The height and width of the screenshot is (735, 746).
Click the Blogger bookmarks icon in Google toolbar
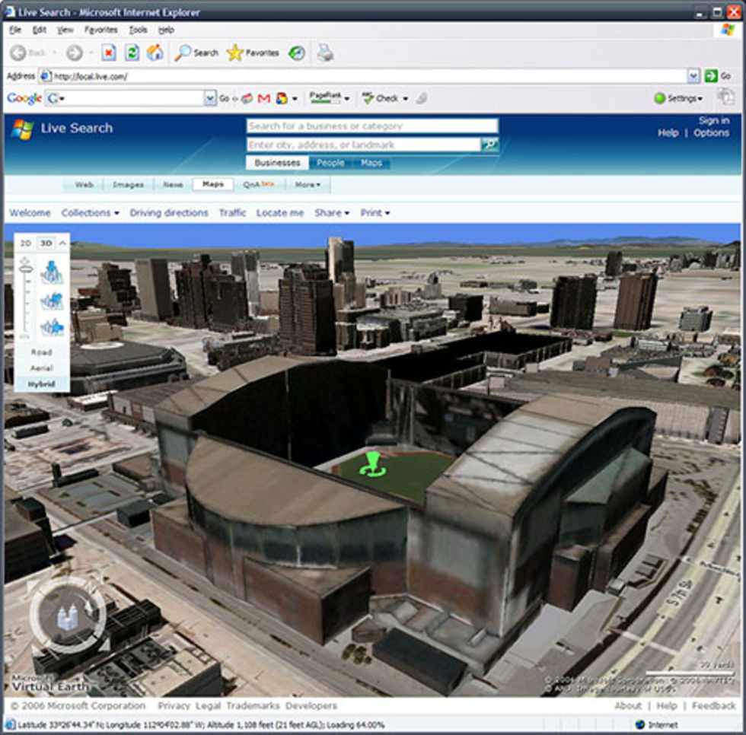tap(282, 98)
